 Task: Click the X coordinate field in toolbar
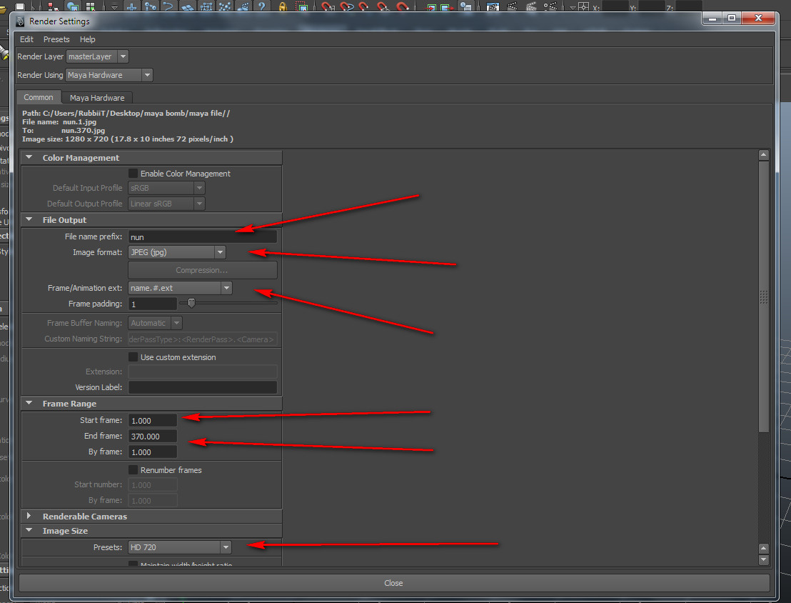615,6
